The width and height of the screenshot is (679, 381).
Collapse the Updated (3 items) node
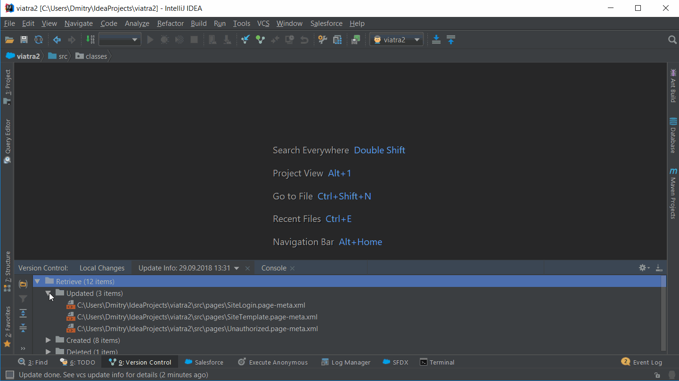[48, 293]
